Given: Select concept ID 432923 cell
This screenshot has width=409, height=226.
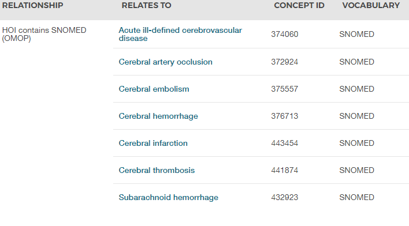Looking at the screenshot, I should 285,197.
